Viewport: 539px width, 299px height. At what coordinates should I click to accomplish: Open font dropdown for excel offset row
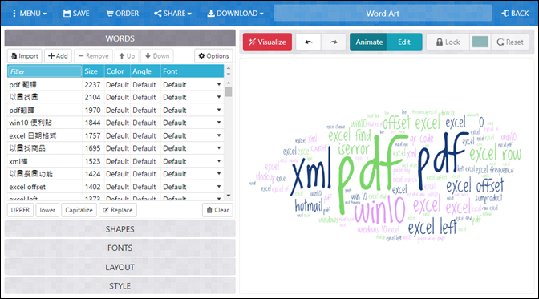pyautogui.click(x=219, y=187)
